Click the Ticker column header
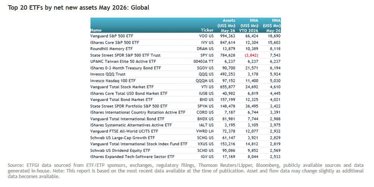This screenshot has width=374, height=187. [207, 30]
